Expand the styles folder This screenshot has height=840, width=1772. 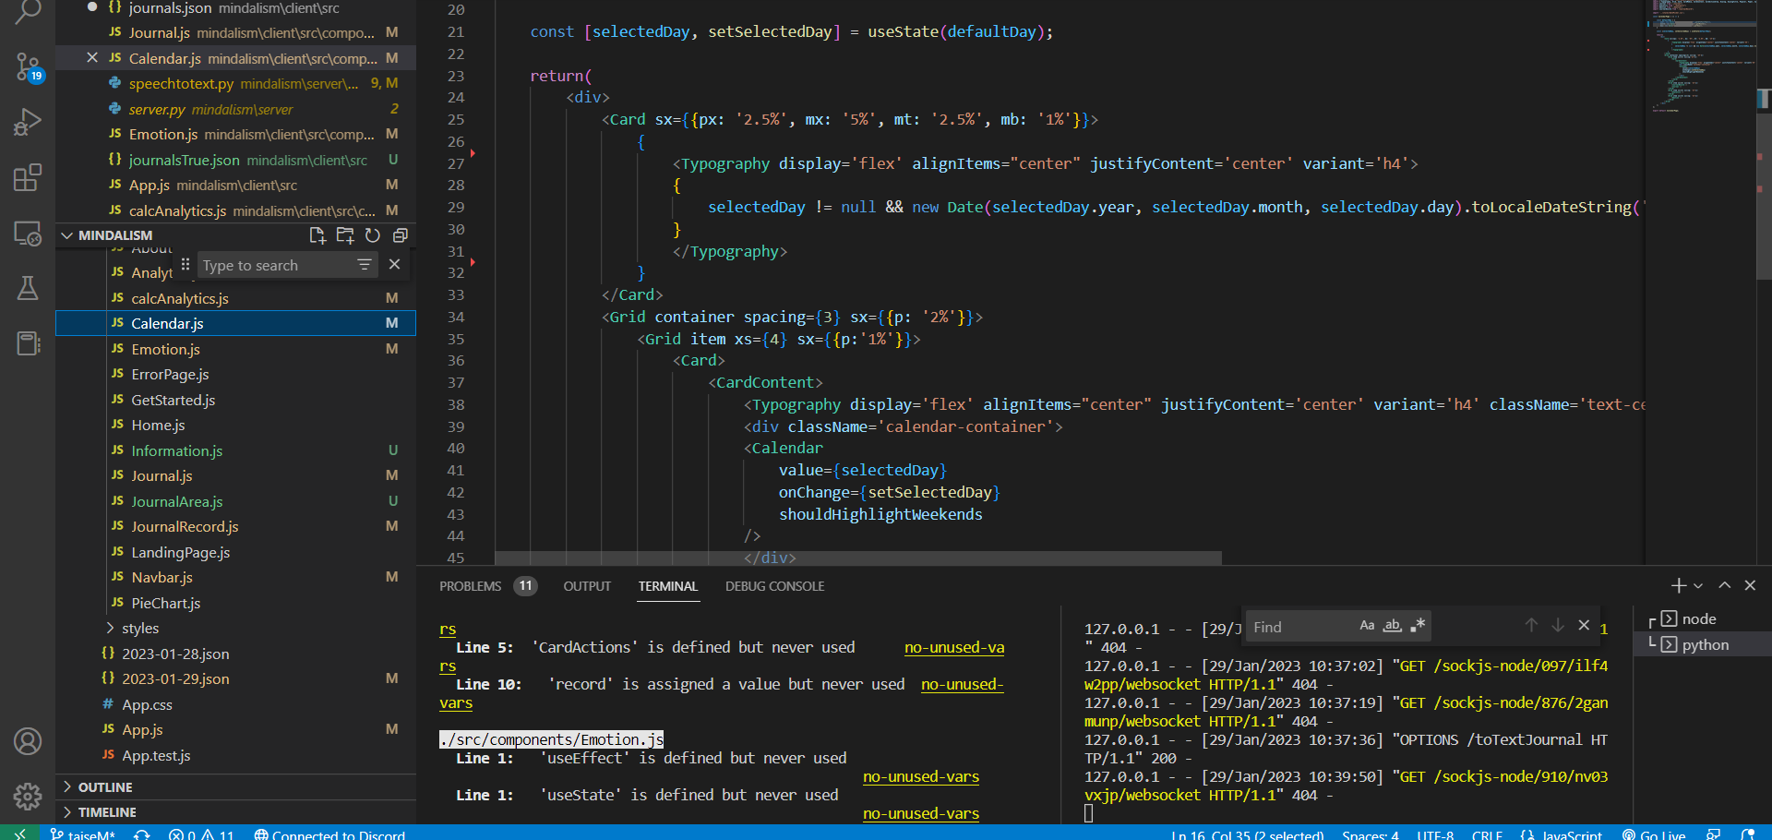139,628
